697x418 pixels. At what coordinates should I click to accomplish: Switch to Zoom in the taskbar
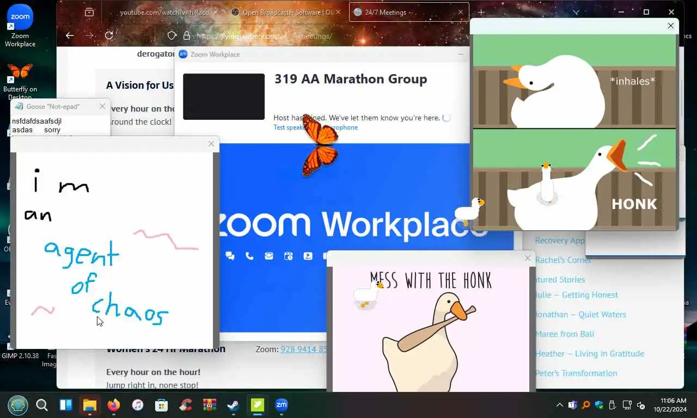282,405
